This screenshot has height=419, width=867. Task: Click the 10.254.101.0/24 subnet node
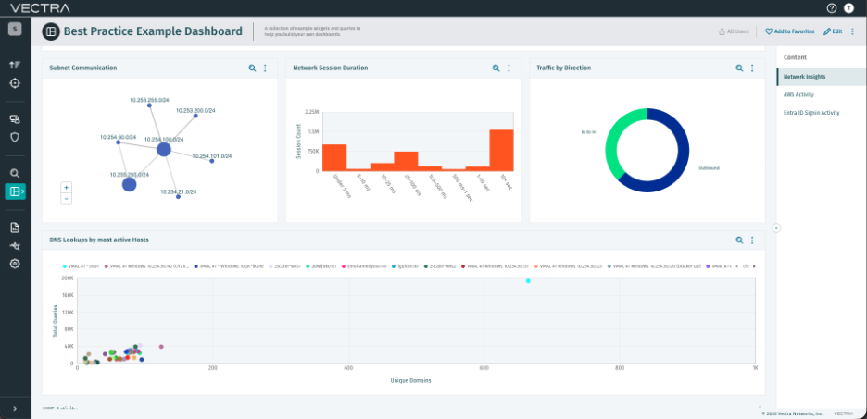[x=212, y=161]
